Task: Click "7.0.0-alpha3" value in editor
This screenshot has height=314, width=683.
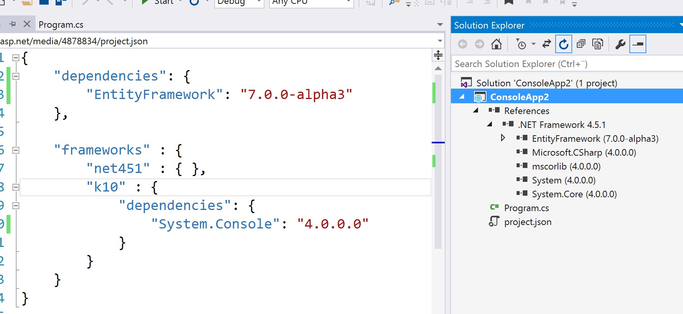Action: click(296, 94)
